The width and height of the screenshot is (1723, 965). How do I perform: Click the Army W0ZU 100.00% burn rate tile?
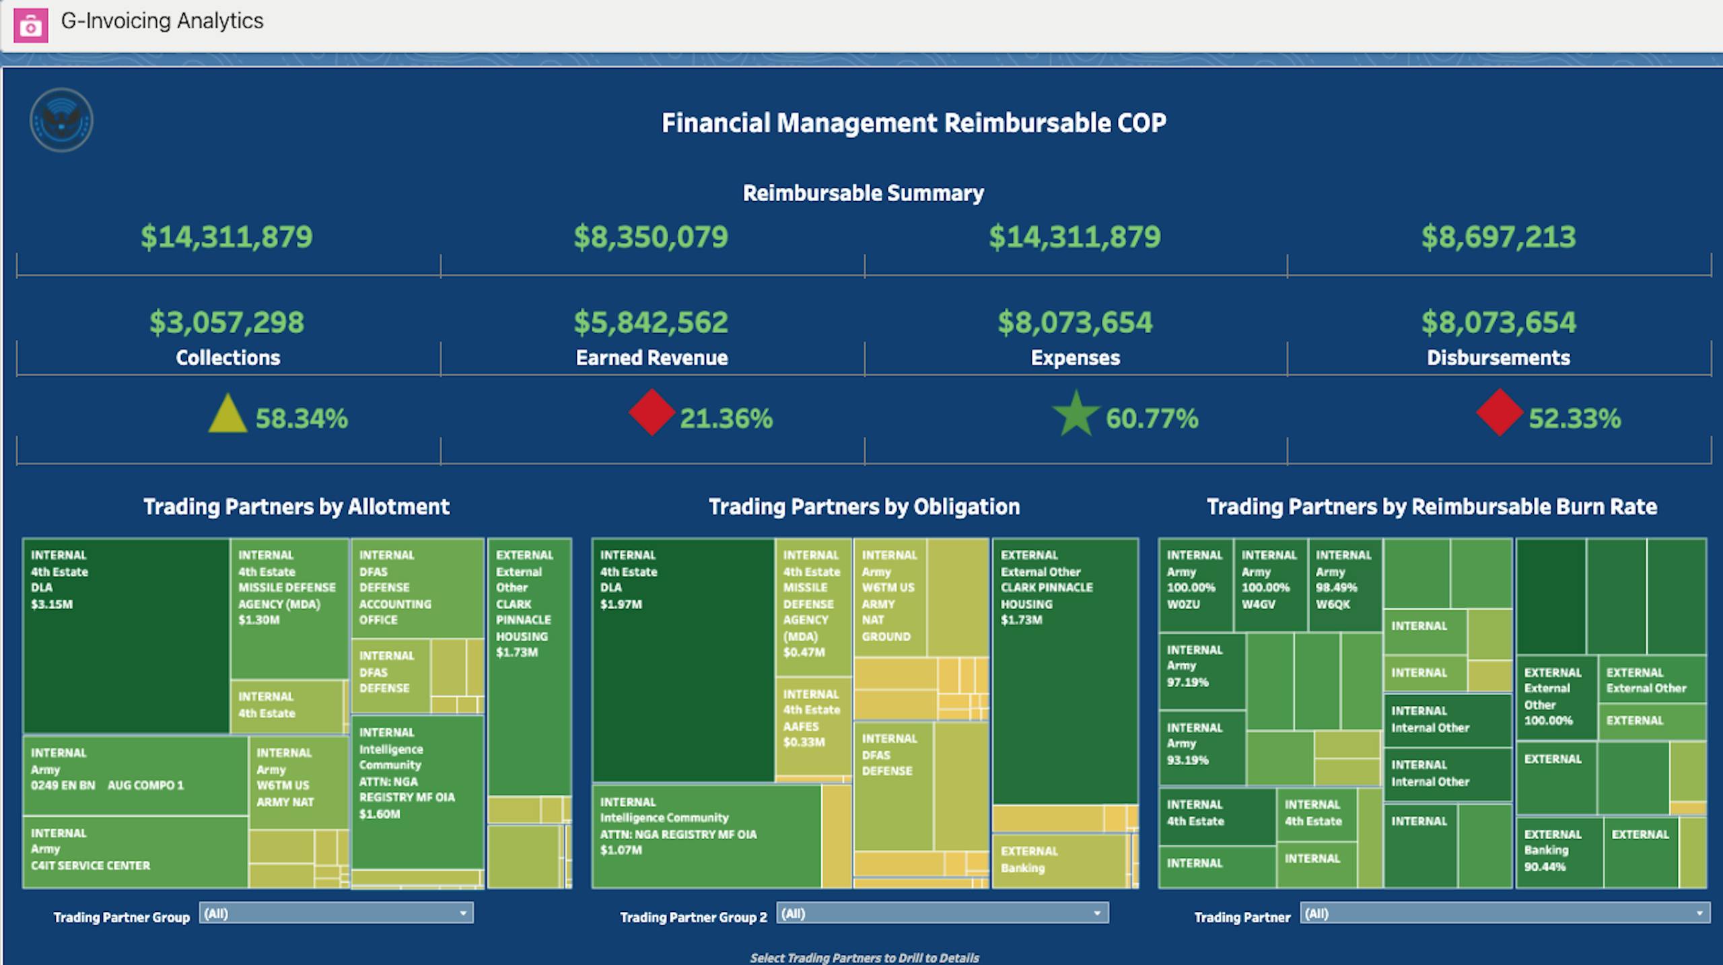tap(1195, 584)
